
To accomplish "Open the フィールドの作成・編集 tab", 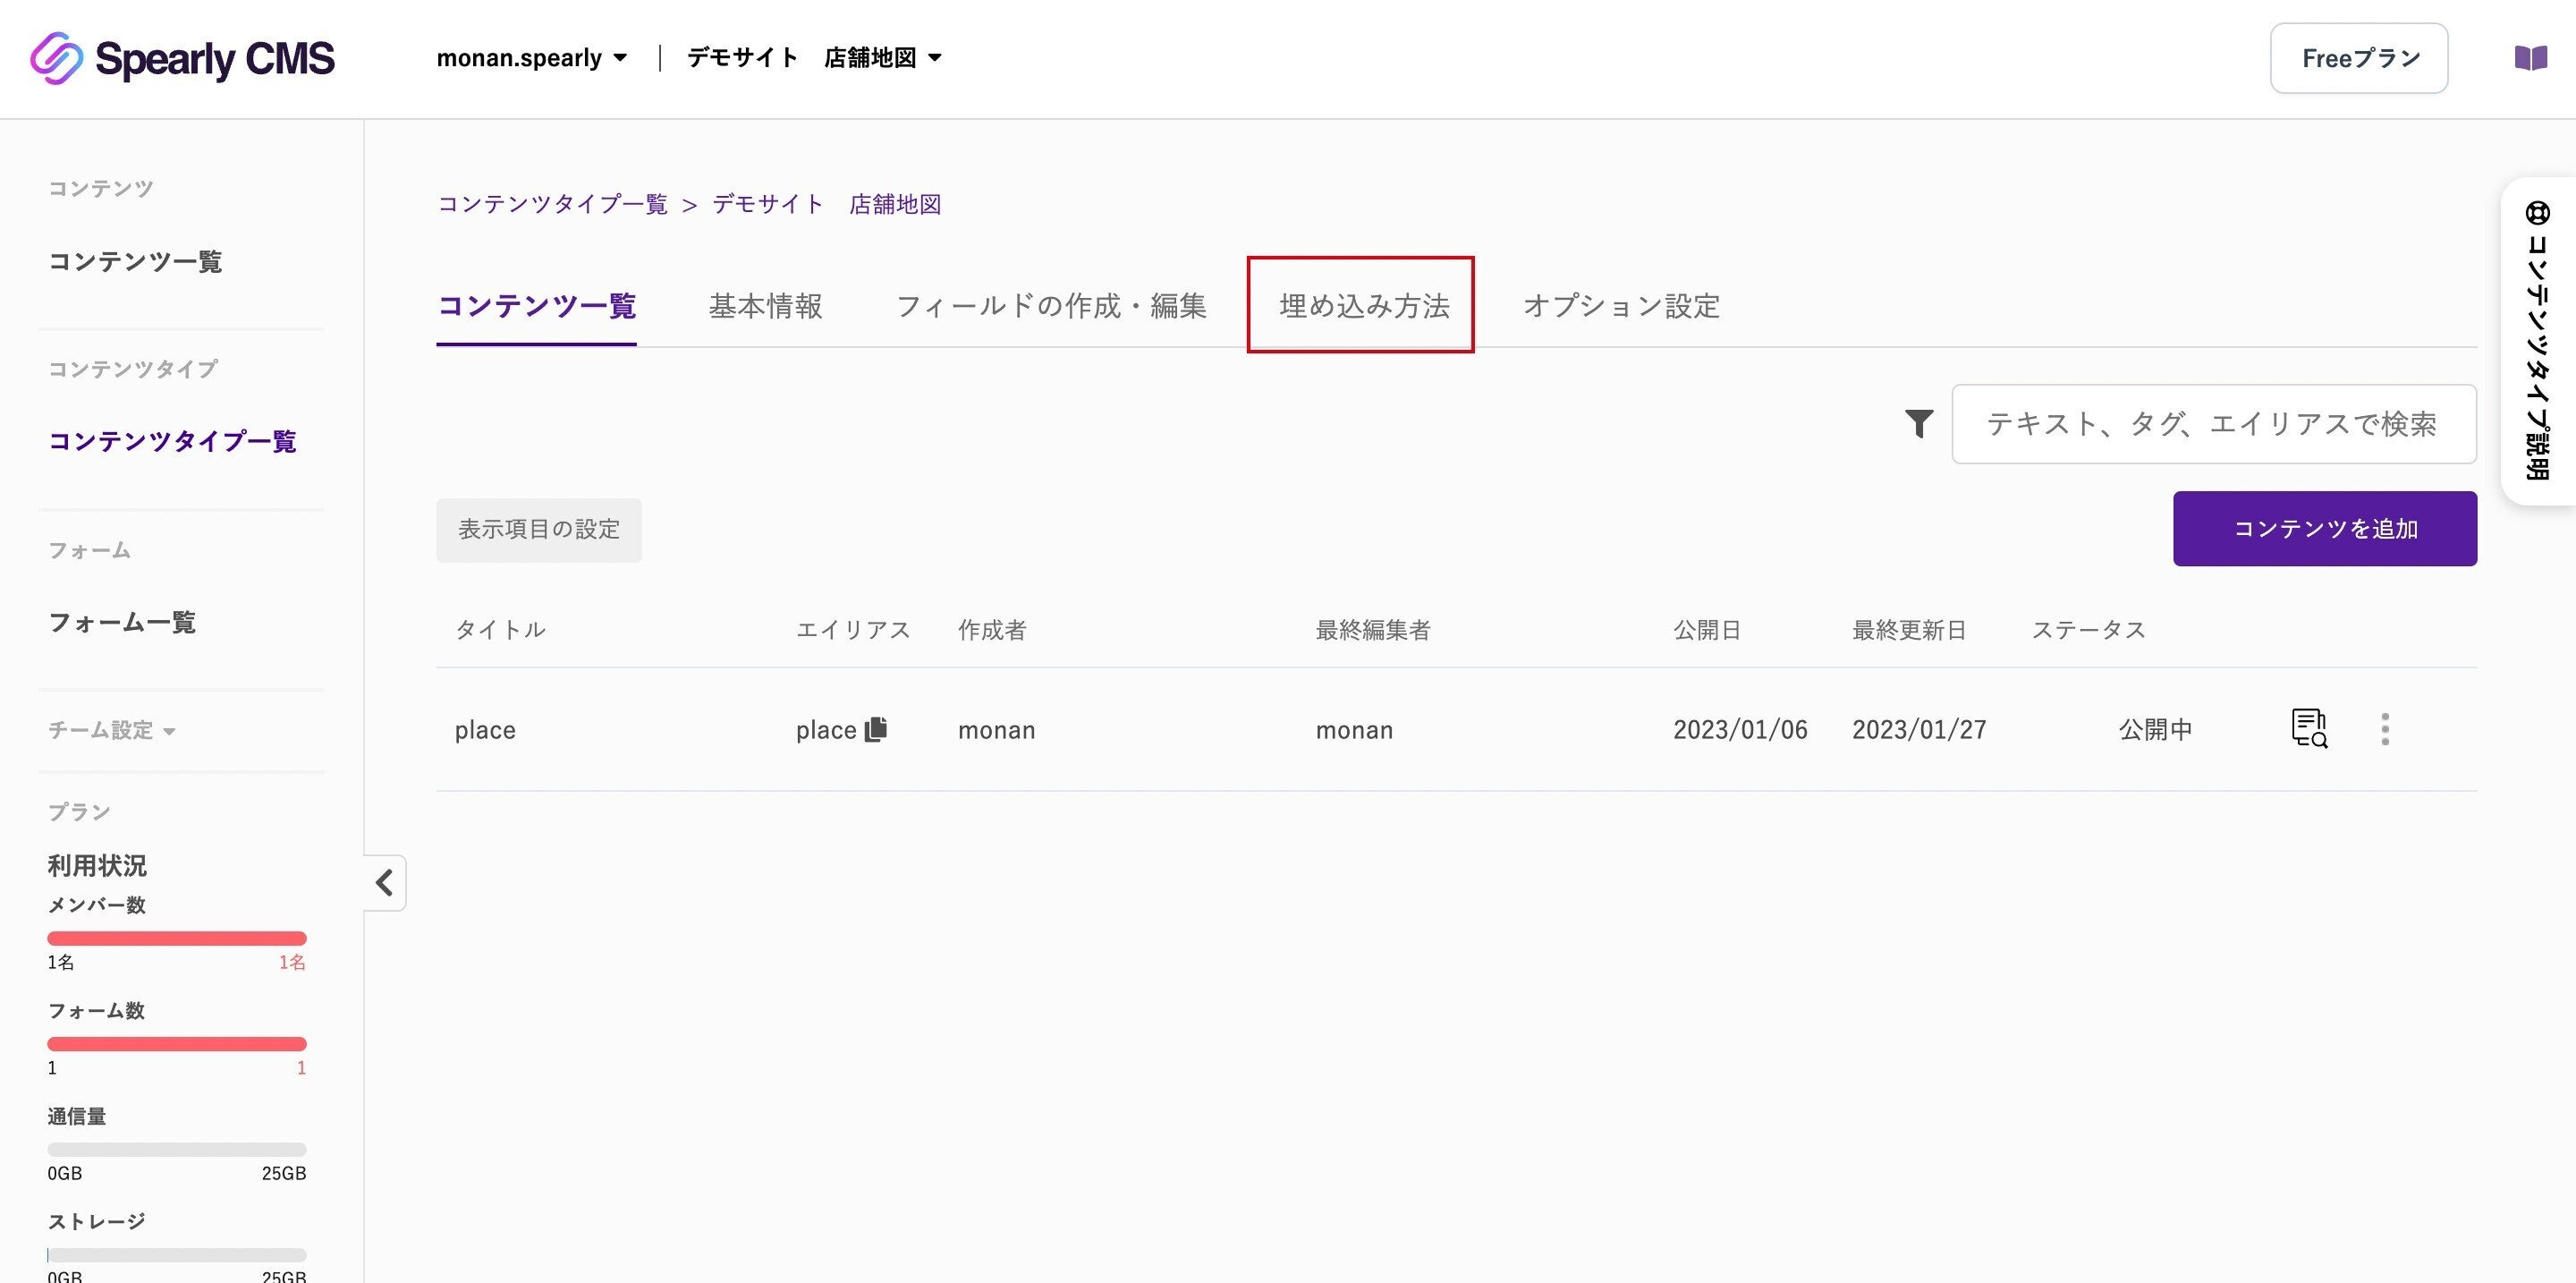I will pyautogui.click(x=1051, y=305).
